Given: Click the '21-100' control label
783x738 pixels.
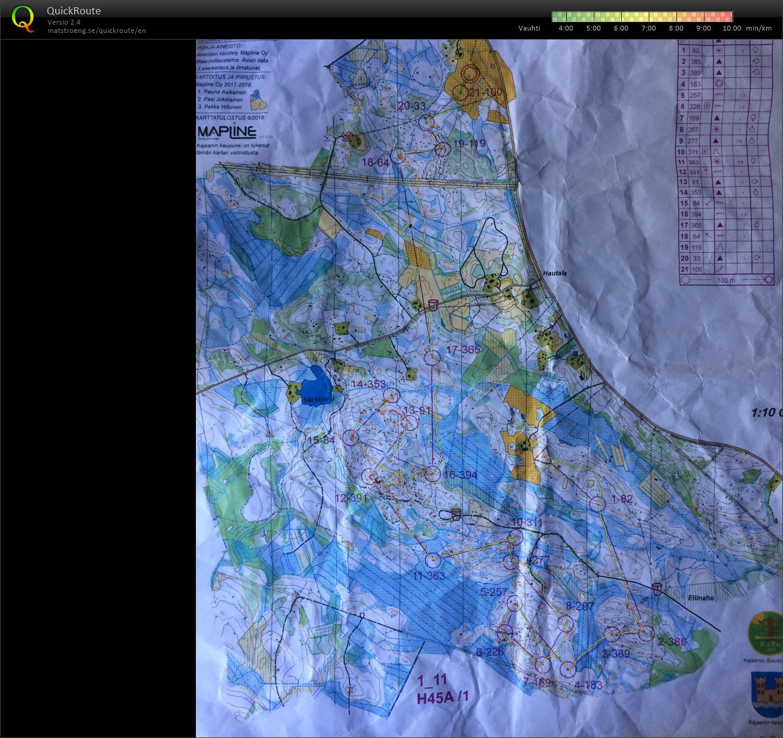Looking at the screenshot, I should pyautogui.click(x=485, y=92).
